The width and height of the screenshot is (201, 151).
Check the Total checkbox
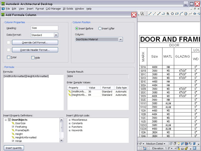coord(9,57)
